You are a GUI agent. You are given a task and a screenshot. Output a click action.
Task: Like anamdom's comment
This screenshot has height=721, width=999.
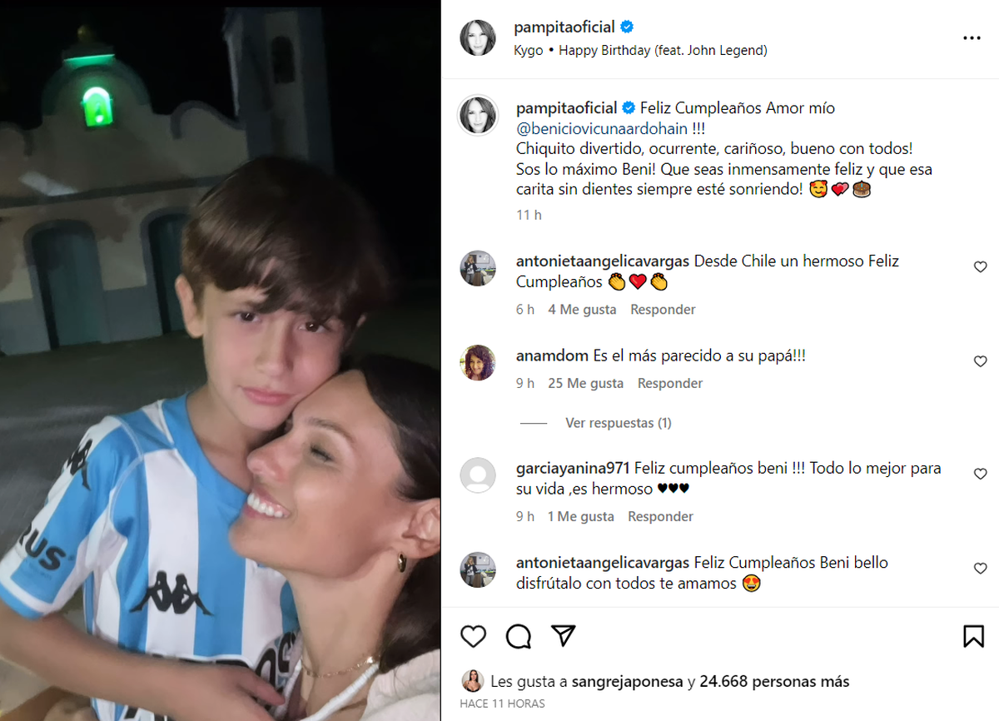coord(980,361)
